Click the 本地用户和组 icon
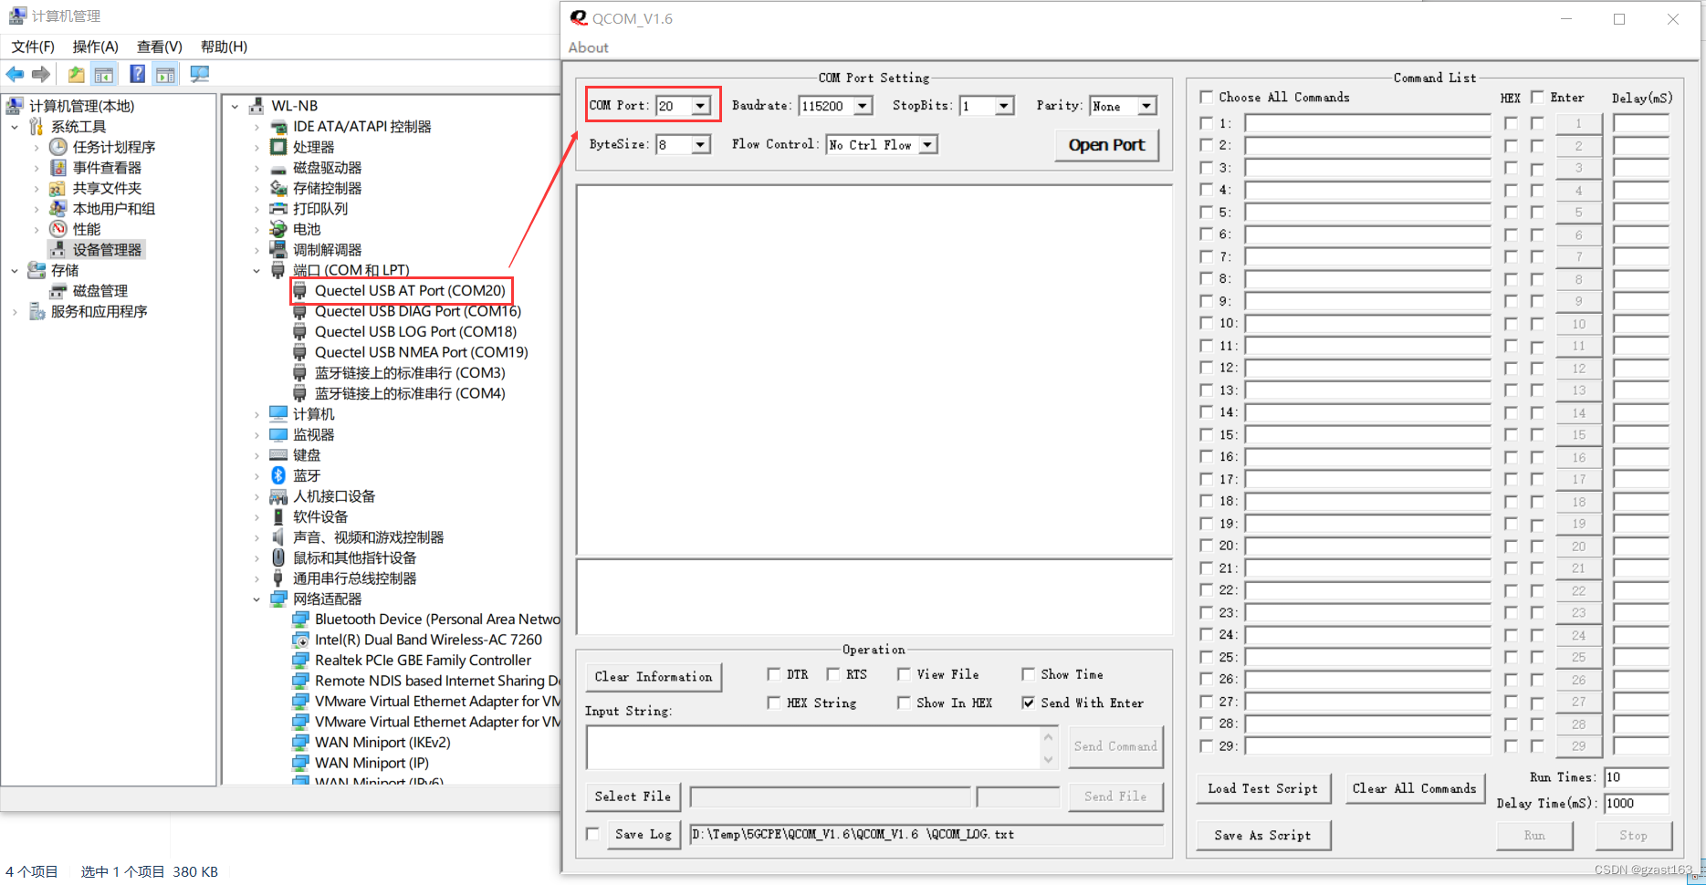This screenshot has width=1706, height=885. 58,208
